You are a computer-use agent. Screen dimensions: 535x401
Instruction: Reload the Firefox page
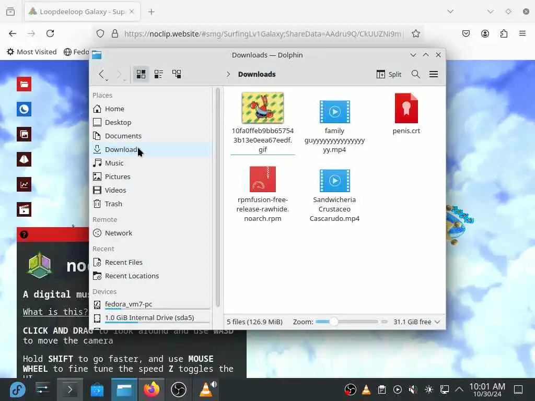point(50,33)
